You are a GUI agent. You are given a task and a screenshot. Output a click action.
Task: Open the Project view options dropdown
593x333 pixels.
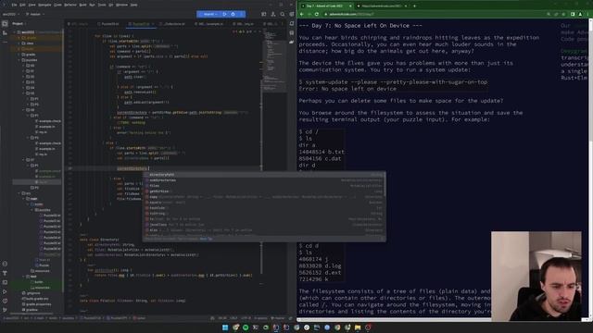[19, 24]
